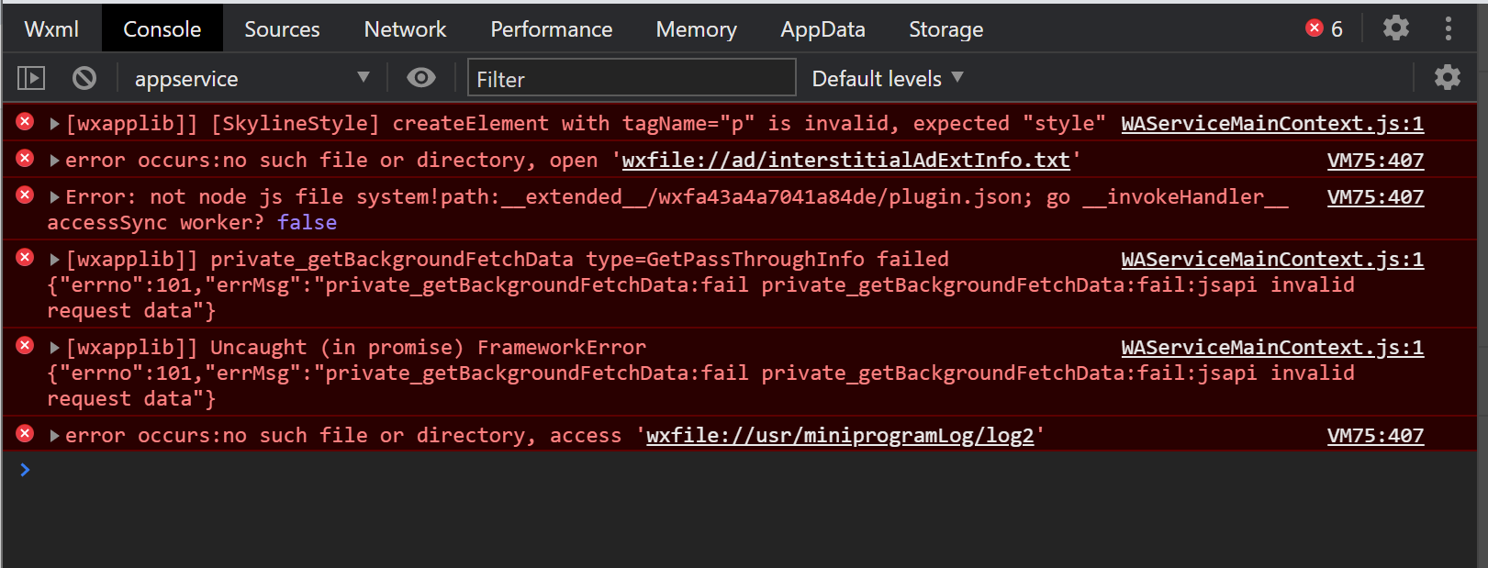Open the Default levels dropdown
The image size is (1488, 568).
[888, 78]
